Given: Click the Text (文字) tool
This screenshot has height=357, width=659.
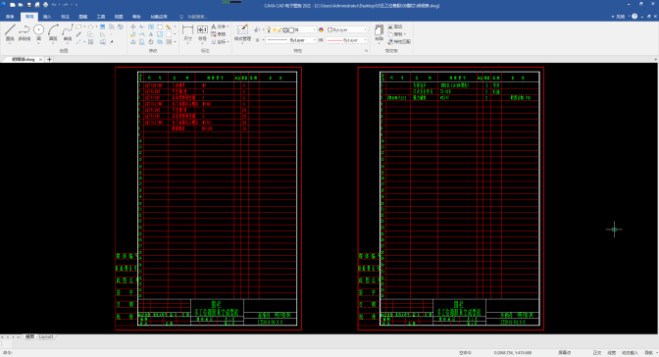Looking at the screenshot, I should pos(218,26).
